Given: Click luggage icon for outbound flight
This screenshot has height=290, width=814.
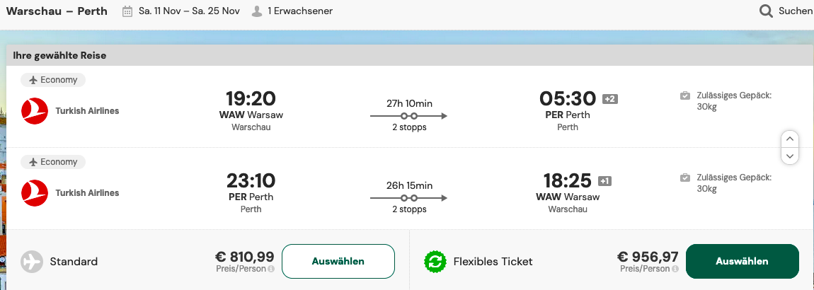Looking at the screenshot, I should pos(685,95).
